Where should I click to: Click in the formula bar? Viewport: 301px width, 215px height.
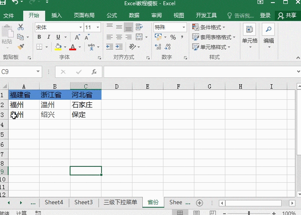(x=200, y=72)
